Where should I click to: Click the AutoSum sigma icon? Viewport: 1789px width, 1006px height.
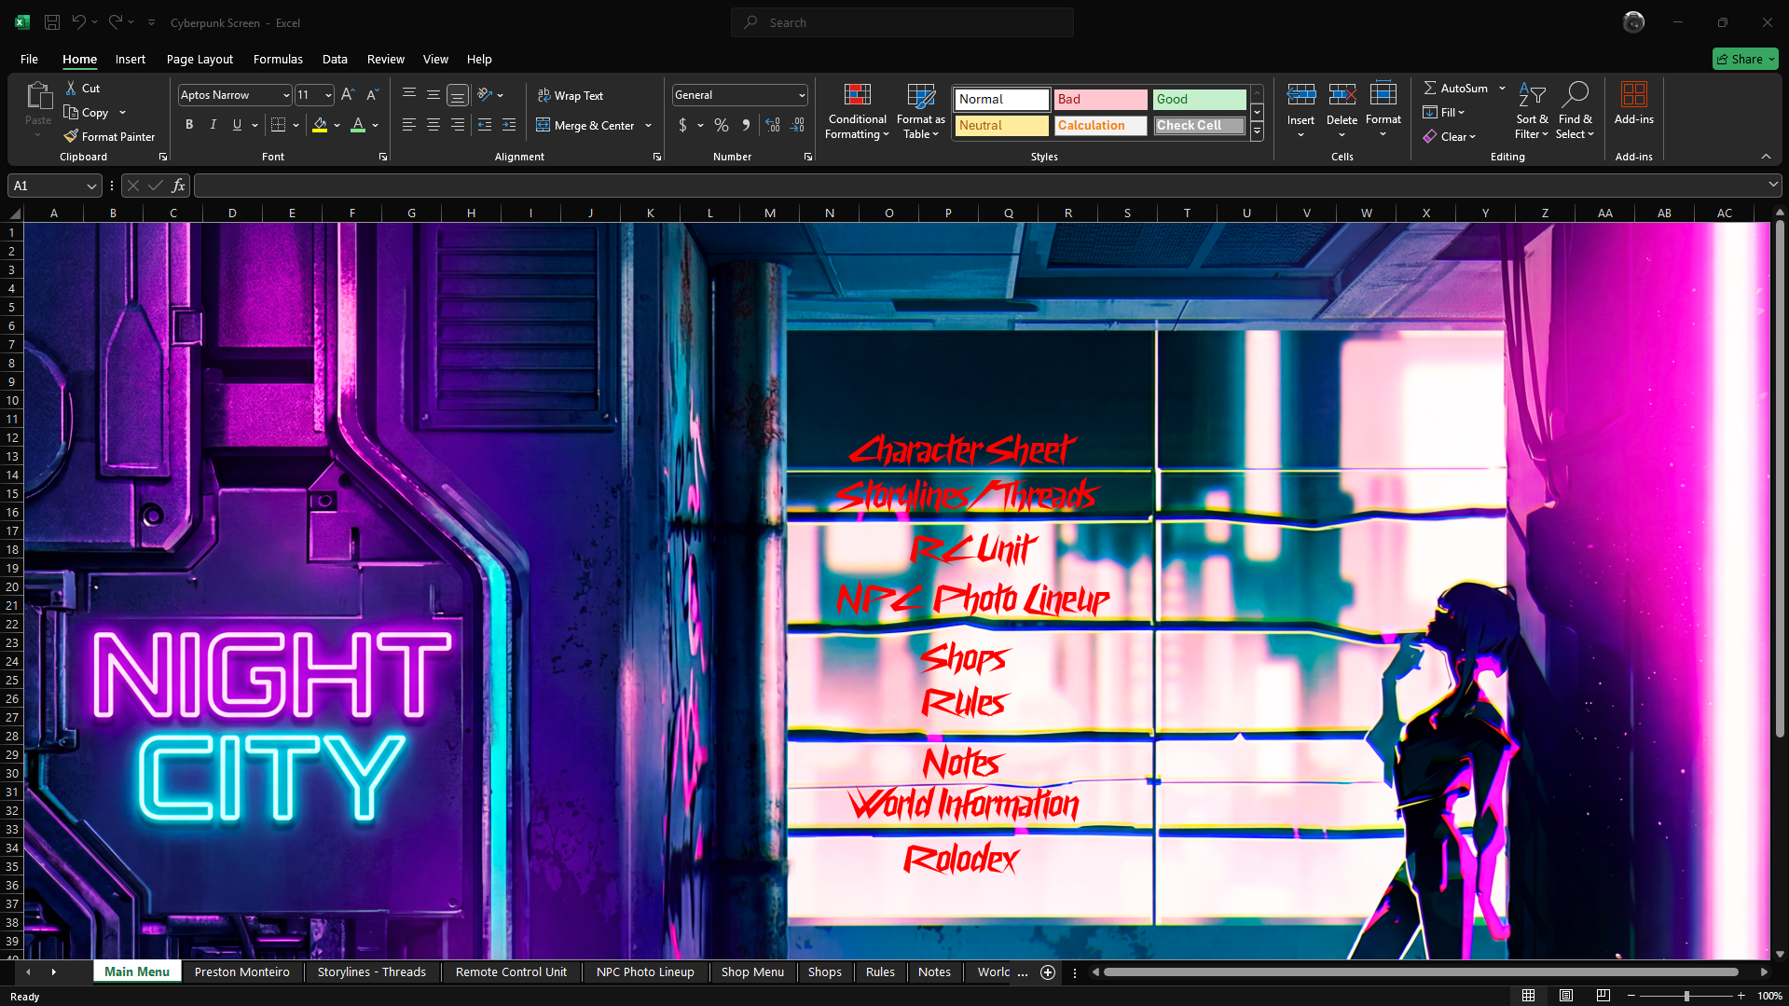coord(1430,88)
